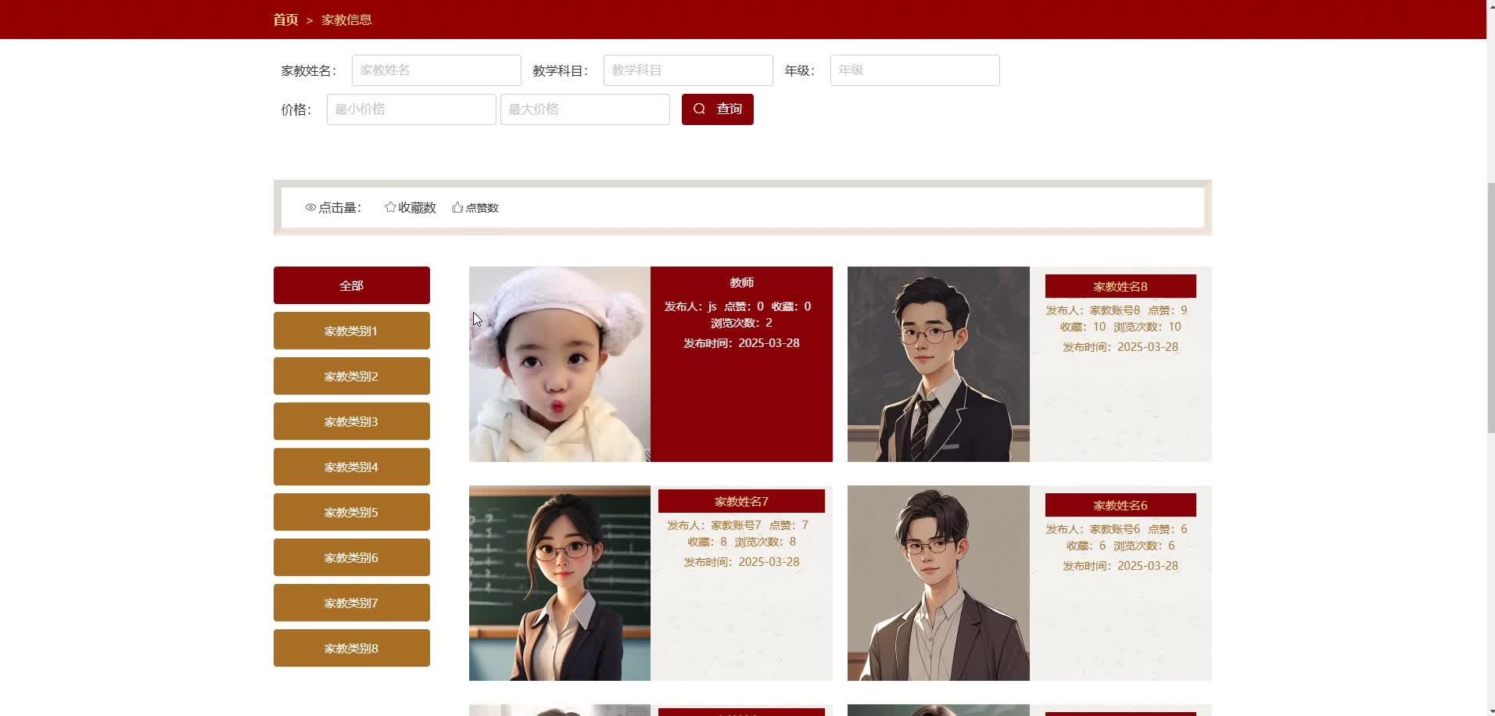Focus the 最小价格 input field
Screen dimensions: 1495x716
[x=411, y=109]
